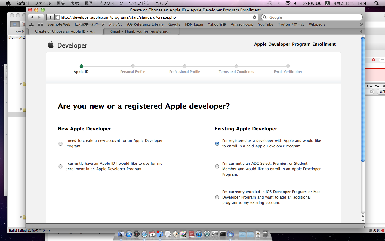Reload the page from the address bar
The image size is (385, 241).
point(254,17)
